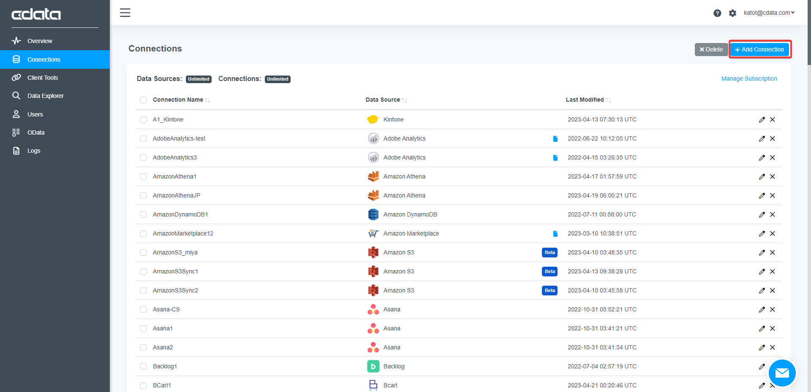This screenshot has width=811, height=392.
Task: Remove AdobeAnalytics-test using its X icon
Action: tap(772, 138)
